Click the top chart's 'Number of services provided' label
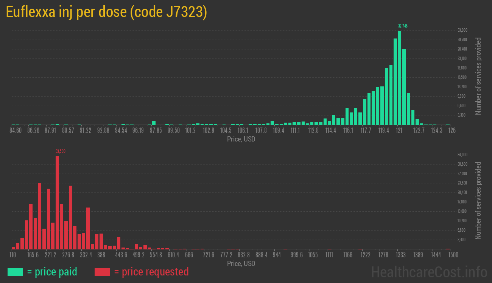The image size is (492, 283). 478,76
